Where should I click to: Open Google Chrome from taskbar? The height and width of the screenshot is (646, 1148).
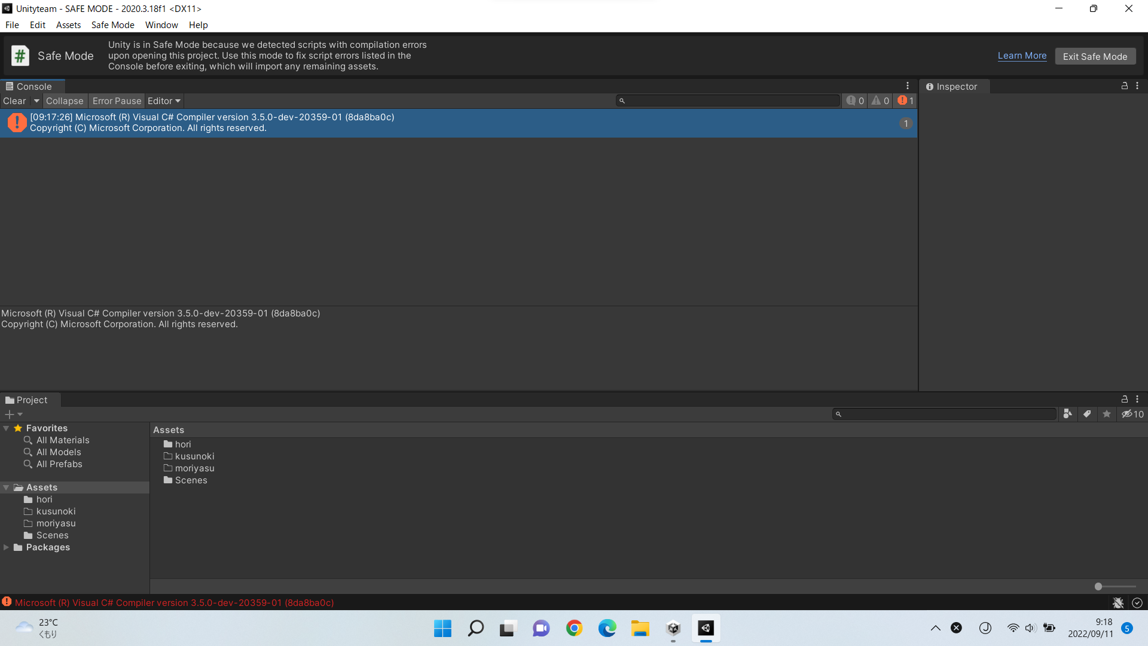click(574, 628)
